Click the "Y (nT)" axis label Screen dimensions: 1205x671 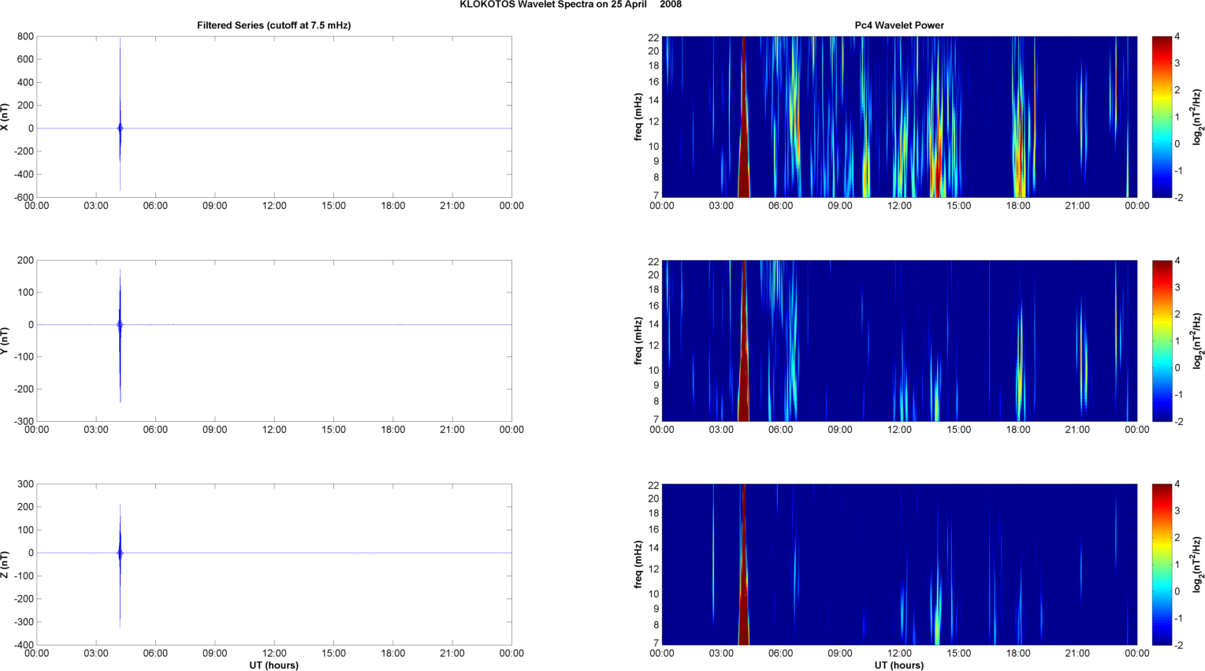5,341
